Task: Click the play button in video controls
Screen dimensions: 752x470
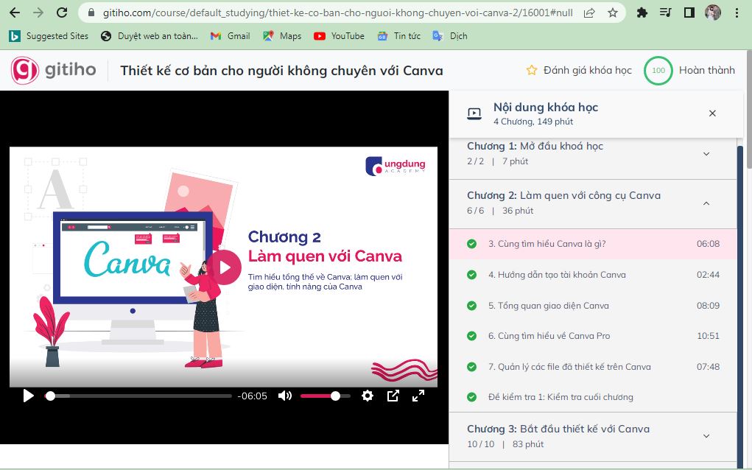Action: pos(28,396)
